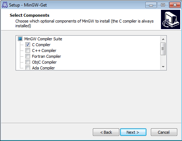Minimize the Setup window
The height and width of the screenshot is (141, 182).
(151, 5)
